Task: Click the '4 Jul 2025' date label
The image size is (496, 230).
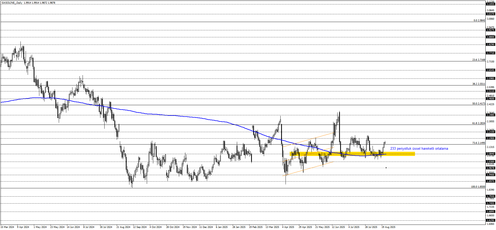Action: [354, 227]
